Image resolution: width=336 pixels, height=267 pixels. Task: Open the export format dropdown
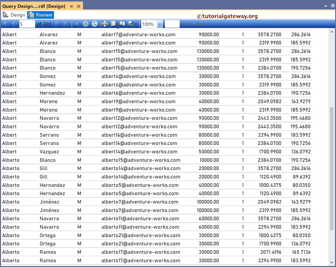[136, 24]
